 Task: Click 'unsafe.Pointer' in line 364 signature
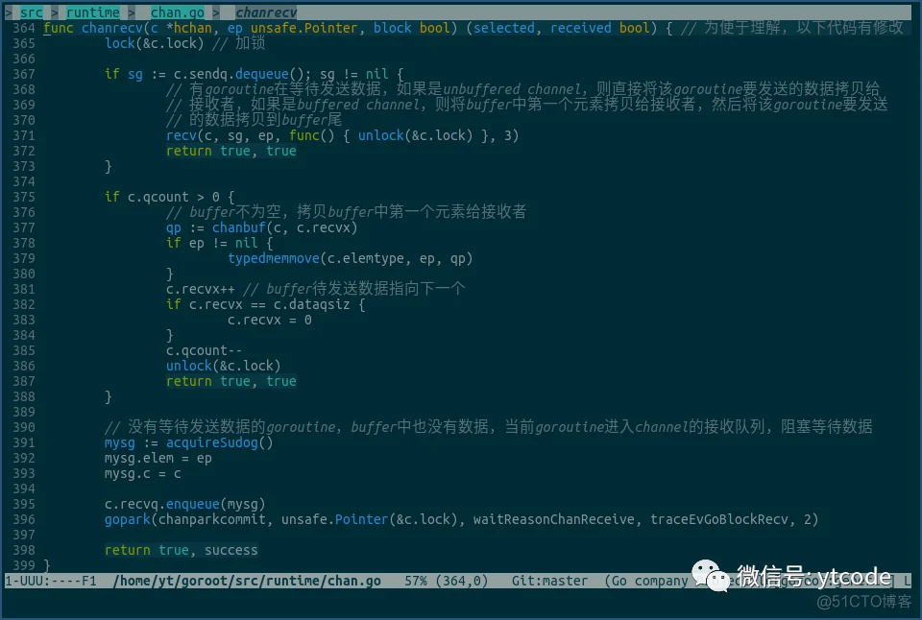click(x=304, y=28)
